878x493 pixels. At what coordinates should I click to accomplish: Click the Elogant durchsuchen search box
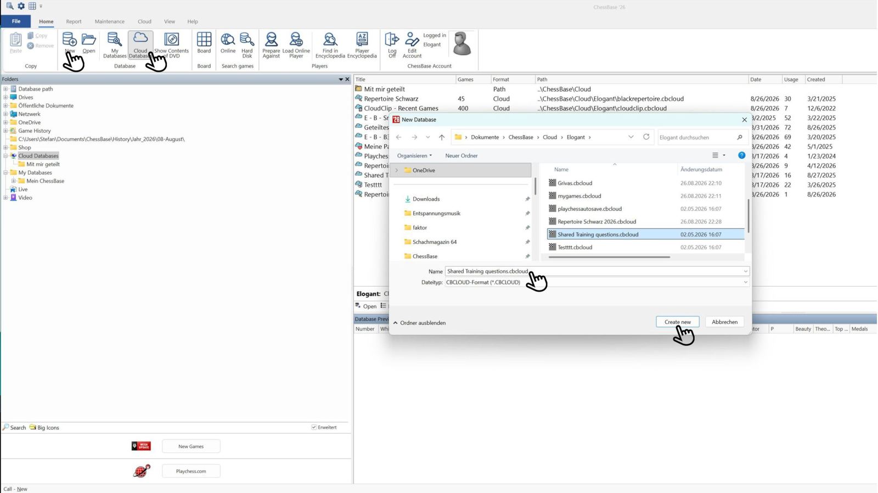[x=702, y=137]
